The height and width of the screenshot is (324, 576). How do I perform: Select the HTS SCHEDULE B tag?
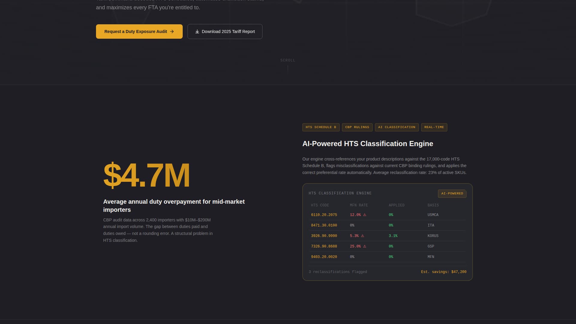point(321,127)
